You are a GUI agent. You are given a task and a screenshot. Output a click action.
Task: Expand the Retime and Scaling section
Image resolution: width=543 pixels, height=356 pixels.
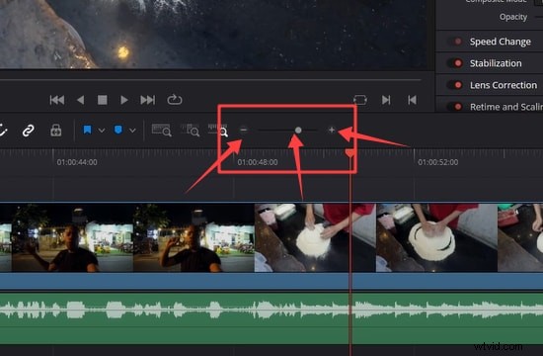coord(506,107)
